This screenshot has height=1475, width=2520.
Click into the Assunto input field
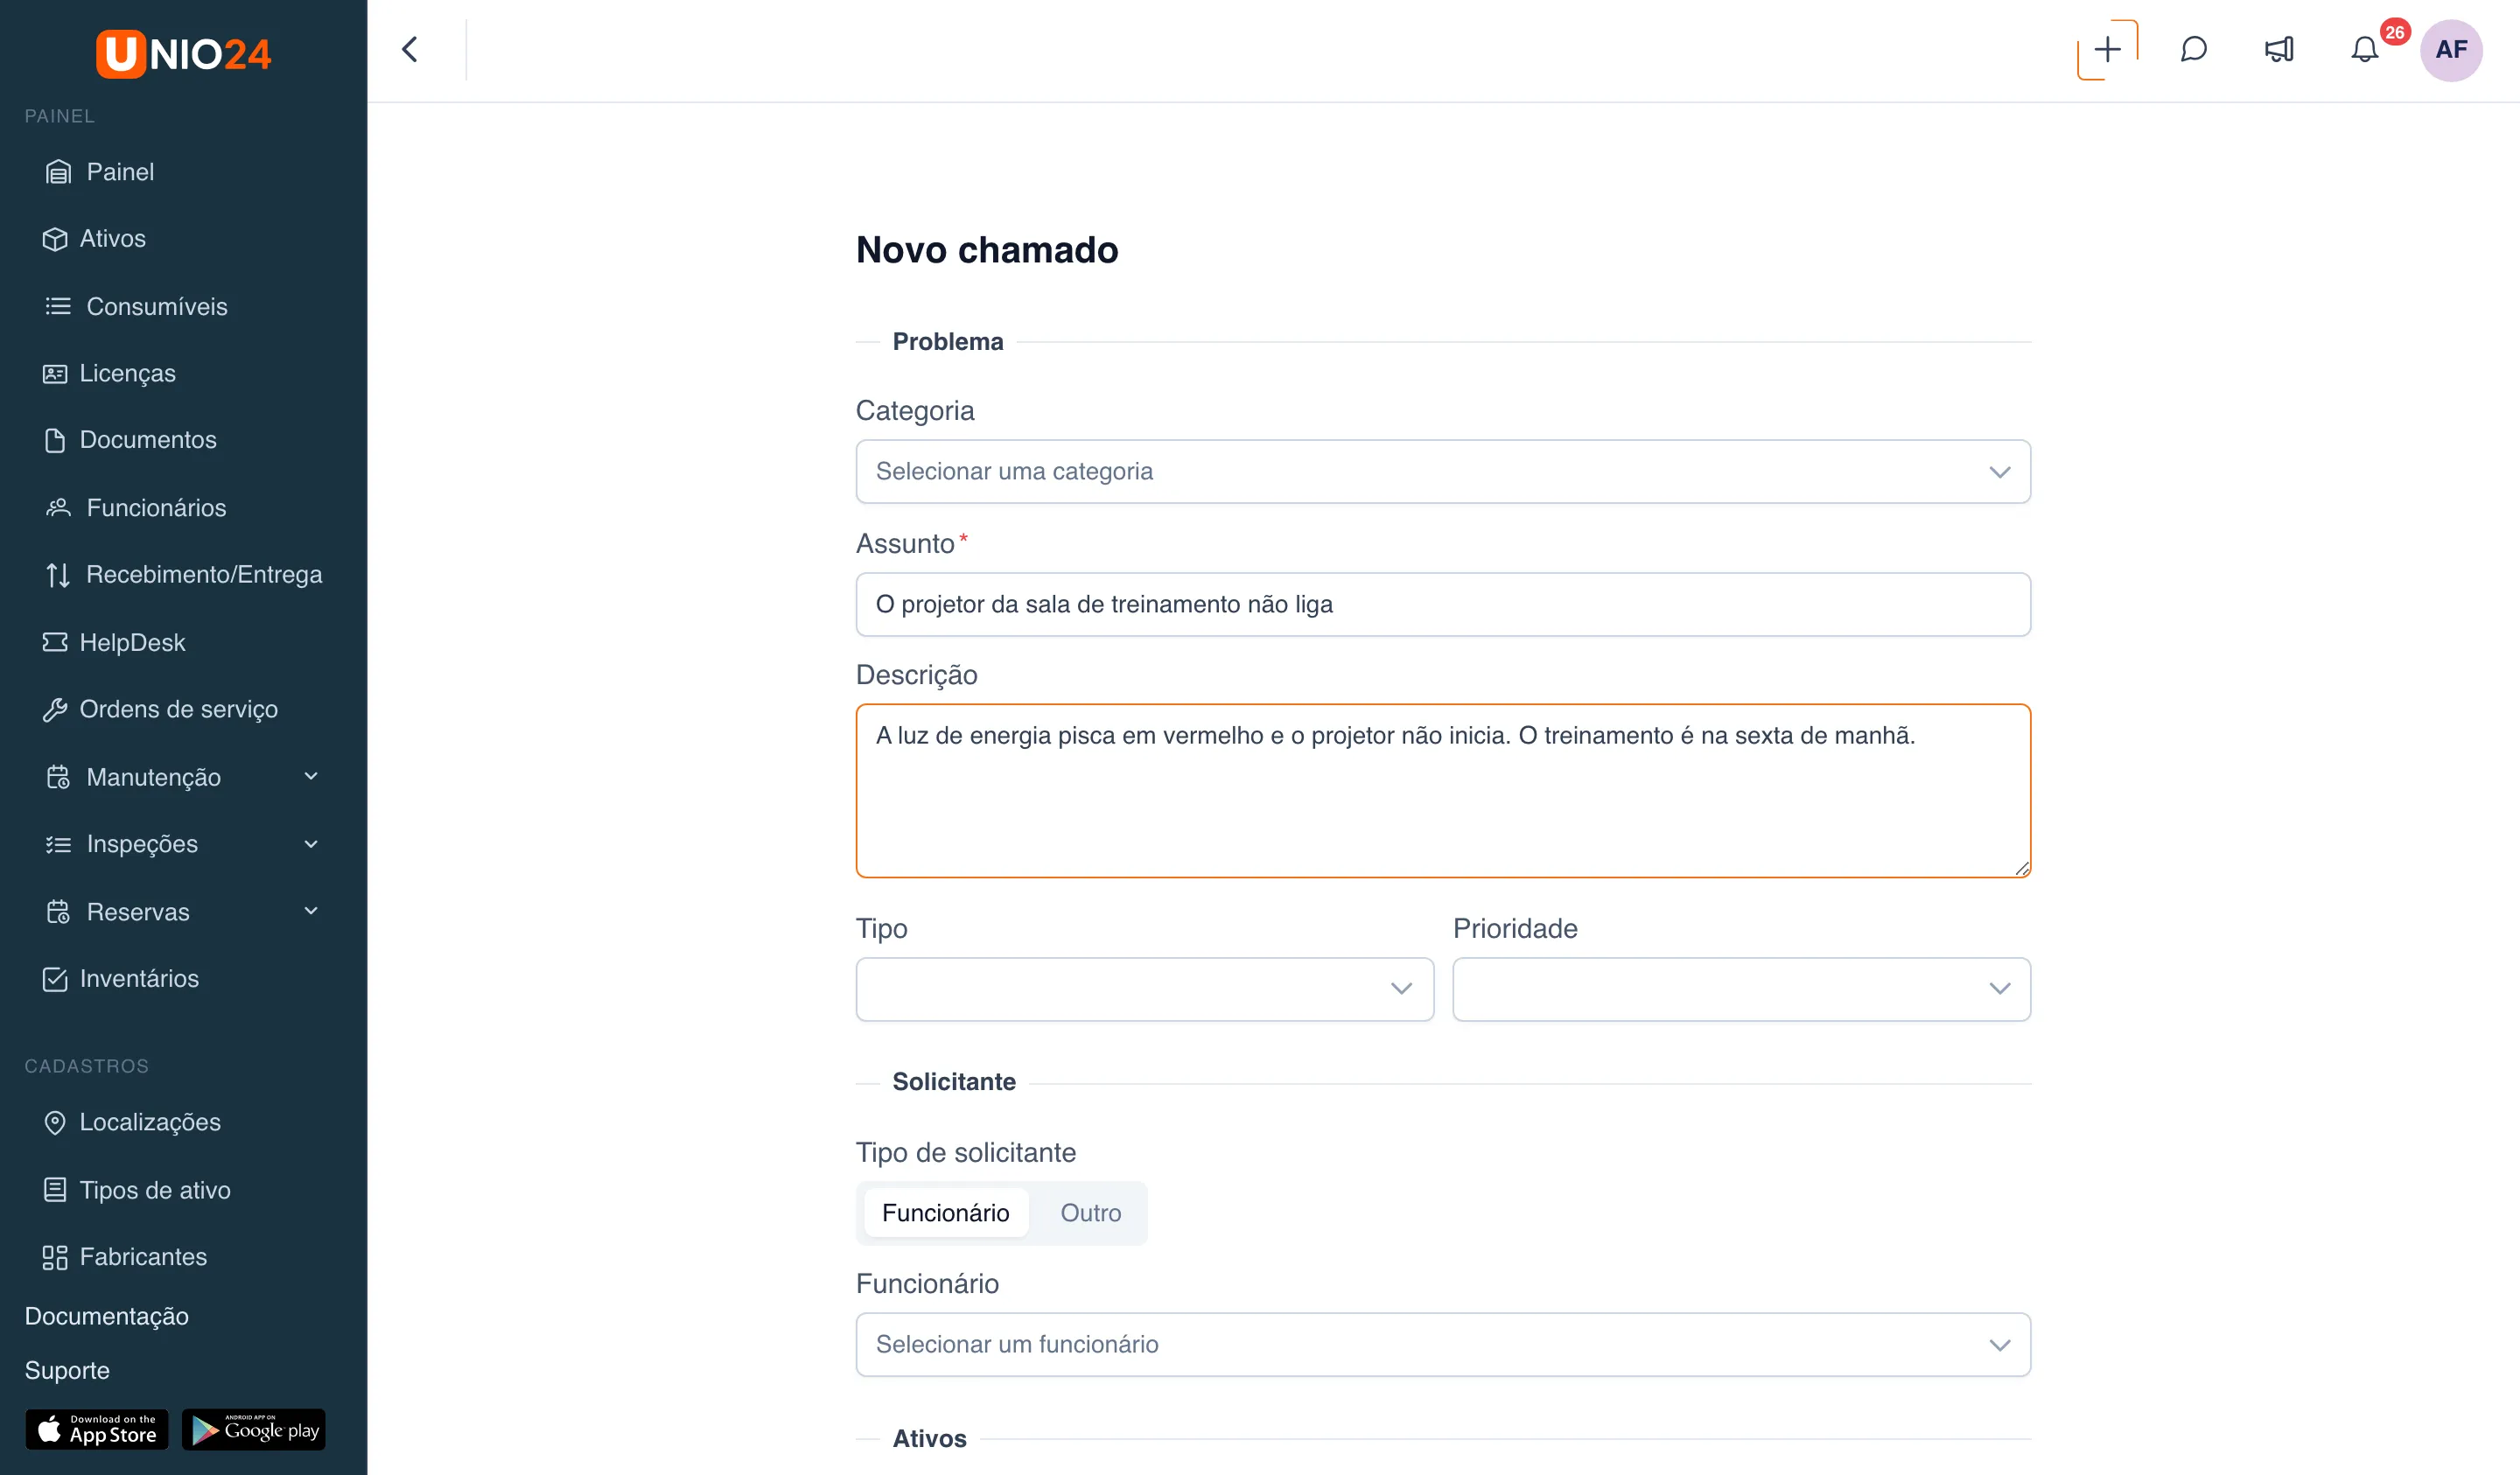1442,604
